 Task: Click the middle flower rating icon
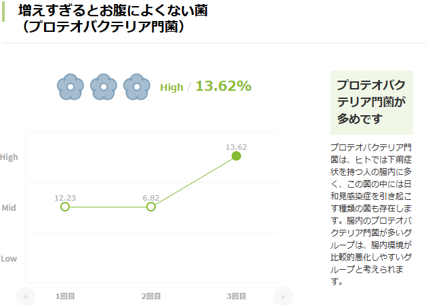click(x=104, y=87)
